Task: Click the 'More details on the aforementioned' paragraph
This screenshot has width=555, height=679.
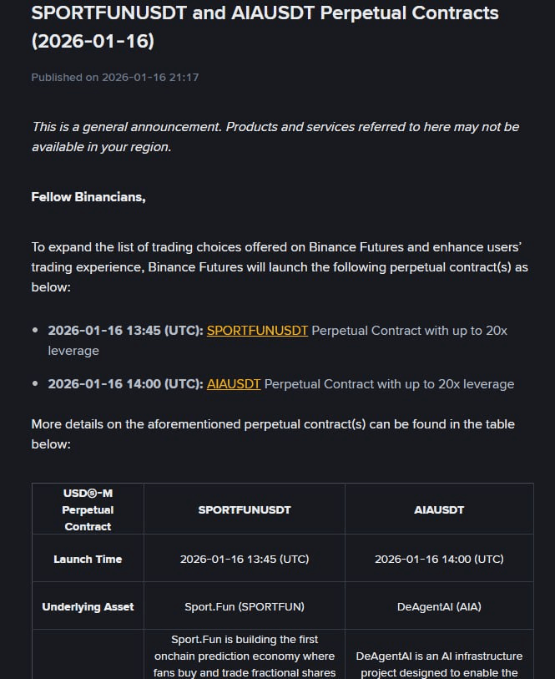Action: pyautogui.click(x=273, y=433)
